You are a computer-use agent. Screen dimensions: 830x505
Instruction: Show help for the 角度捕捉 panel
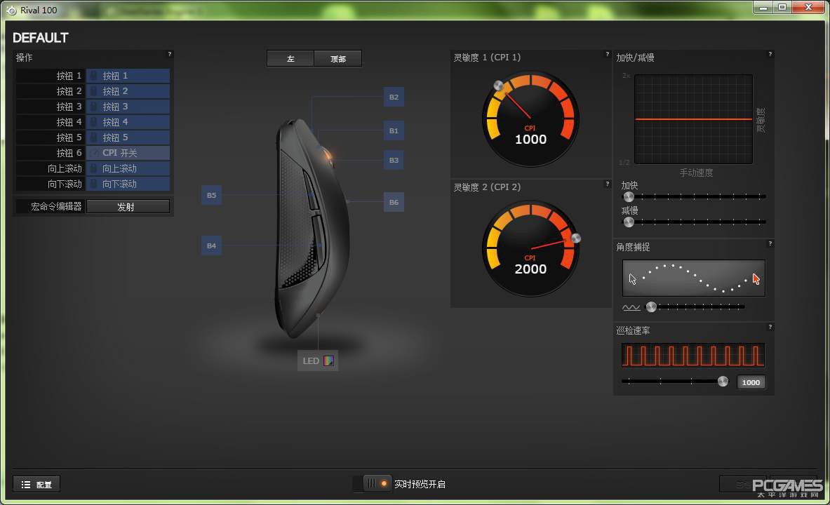[x=770, y=243]
